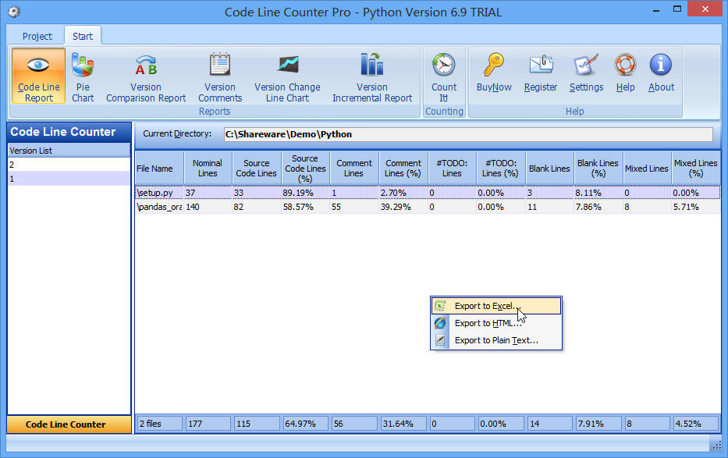Viewport: 728px width, 458px height.
Task: Open Version Comments
Action: tap(220, 76)
